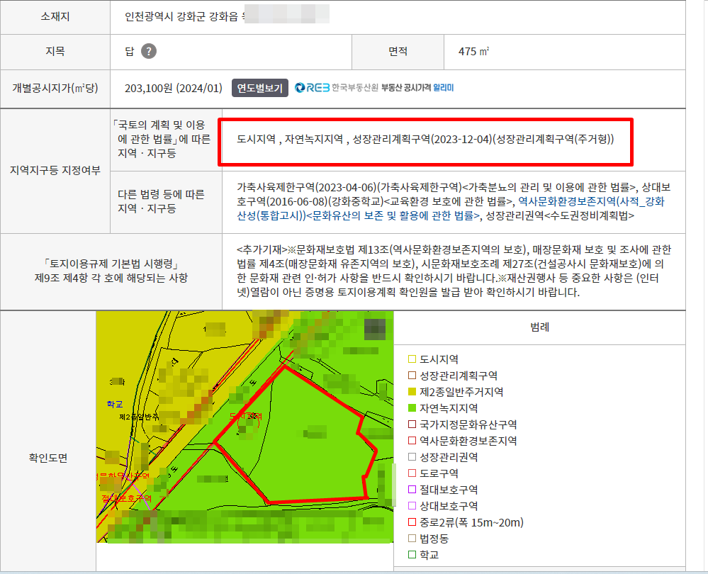This screenshot has width=708, height=574.
Task: Click the help icon next to 답
Action: click(148, 51)
